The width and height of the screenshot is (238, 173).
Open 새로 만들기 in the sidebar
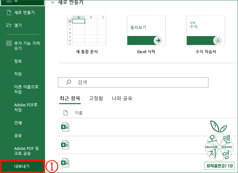click(x=24, y=12)
